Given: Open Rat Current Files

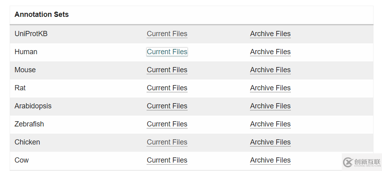Looking at the screenshot, I should (x=167, y=88).
